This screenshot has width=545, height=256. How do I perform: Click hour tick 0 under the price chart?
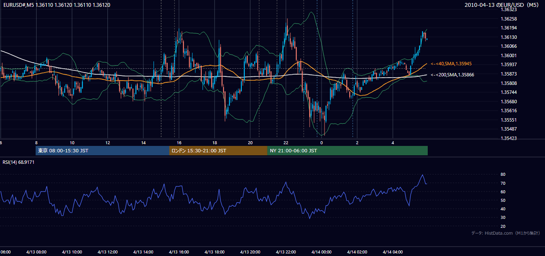[x=322, y=143]
